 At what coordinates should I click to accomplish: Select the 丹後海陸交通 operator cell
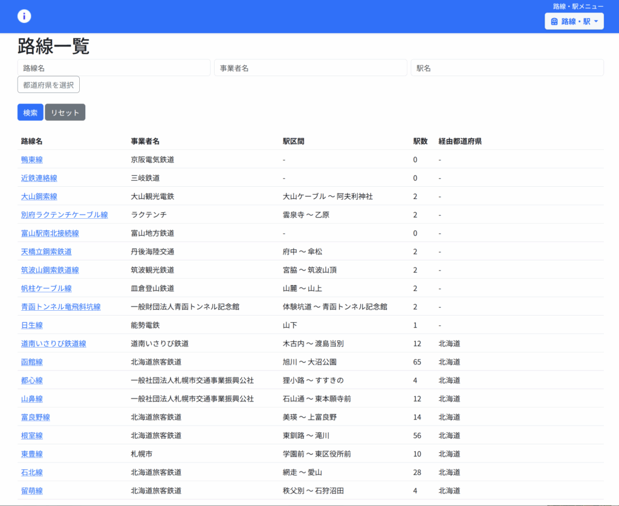coord(152,252)
